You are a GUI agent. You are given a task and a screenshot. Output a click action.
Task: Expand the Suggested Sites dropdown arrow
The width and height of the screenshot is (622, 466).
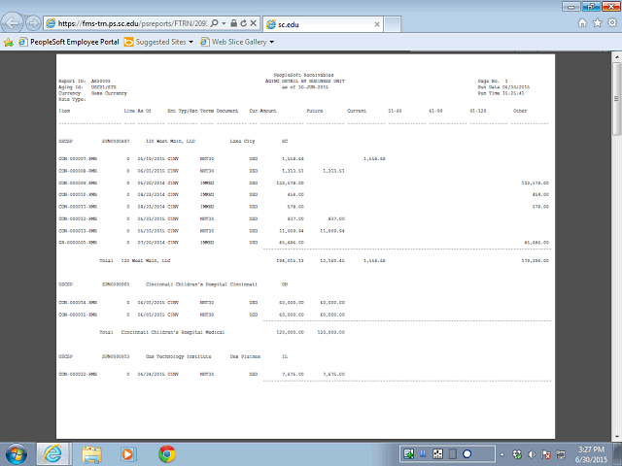(190, 42)
